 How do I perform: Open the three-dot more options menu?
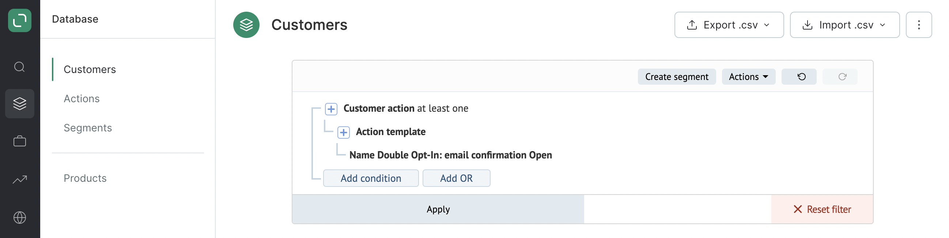(918, 25)
